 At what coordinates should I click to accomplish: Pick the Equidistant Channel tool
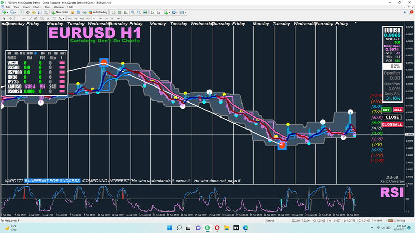[x=36, y=18]
